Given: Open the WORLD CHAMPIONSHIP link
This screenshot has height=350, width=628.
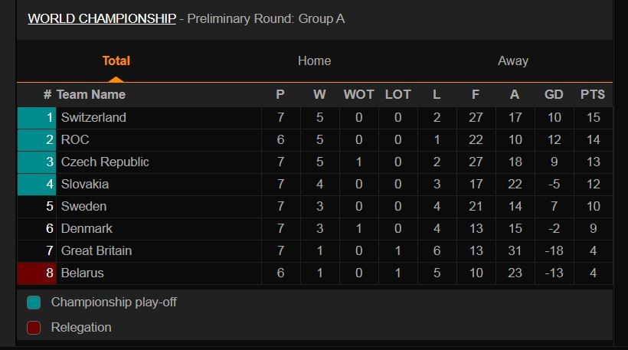Looking at the screenshot, I should pos(102,18).
